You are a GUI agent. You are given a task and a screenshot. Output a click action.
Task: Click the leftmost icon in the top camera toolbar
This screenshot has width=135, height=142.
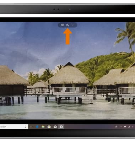[x=62, y=25]
